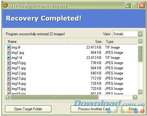
Task: Click the 712 KB size value
Action: (96, 78)
